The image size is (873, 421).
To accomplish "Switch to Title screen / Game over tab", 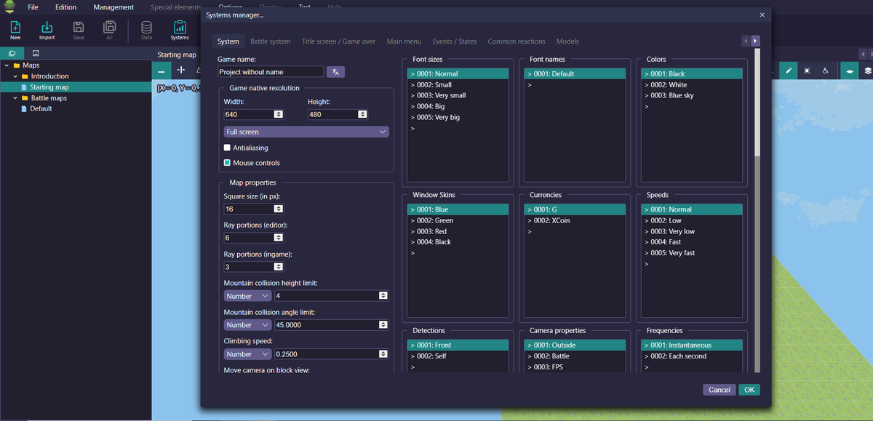I will 338,41.
